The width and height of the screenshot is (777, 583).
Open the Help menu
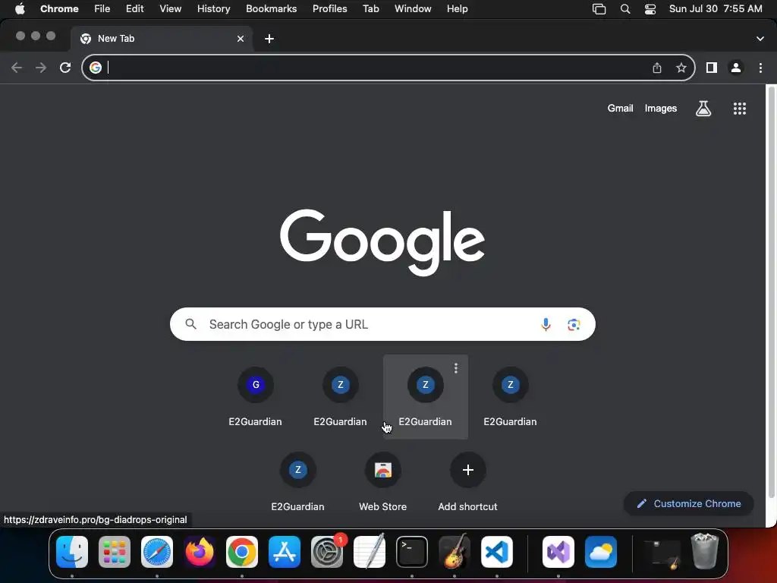click(458, 9)
